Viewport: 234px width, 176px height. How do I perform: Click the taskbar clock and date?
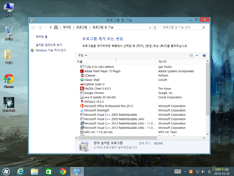(x=222, y=172)
